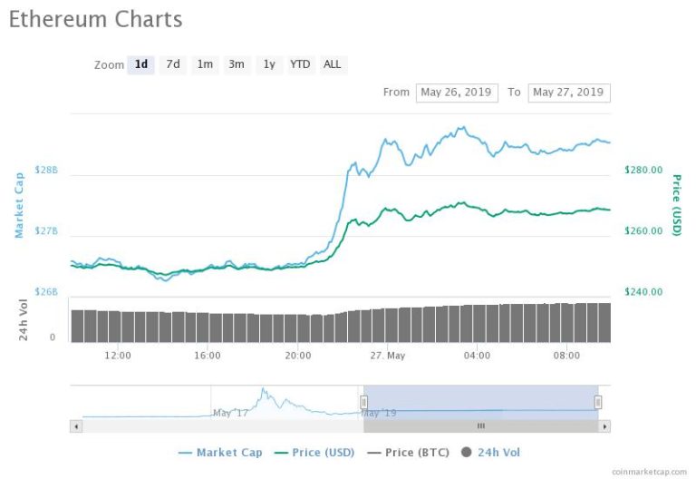This screenshot has height=479, width=696.
Task: Open the coinmarketcap.com credit link
Action: [649, 472]
